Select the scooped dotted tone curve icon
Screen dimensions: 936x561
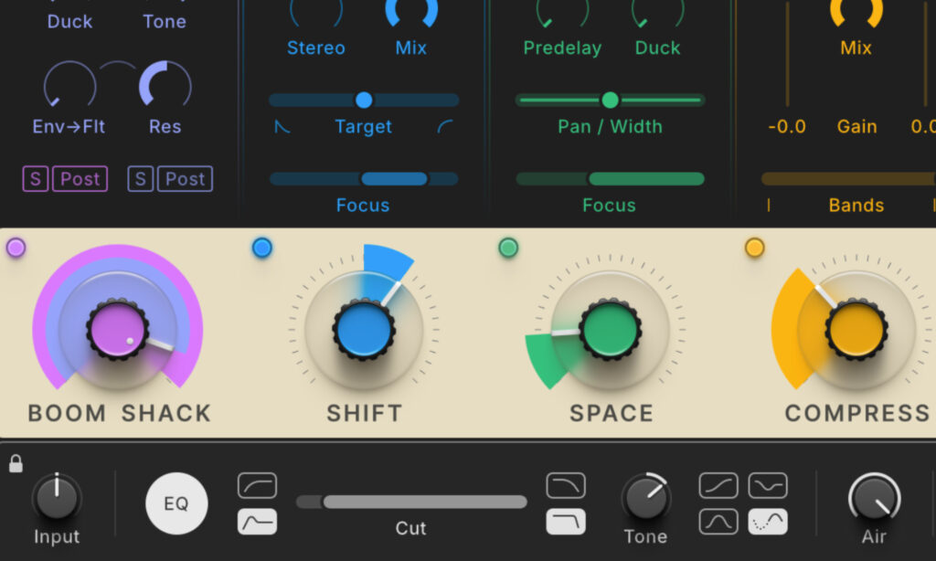coord(767,522)
